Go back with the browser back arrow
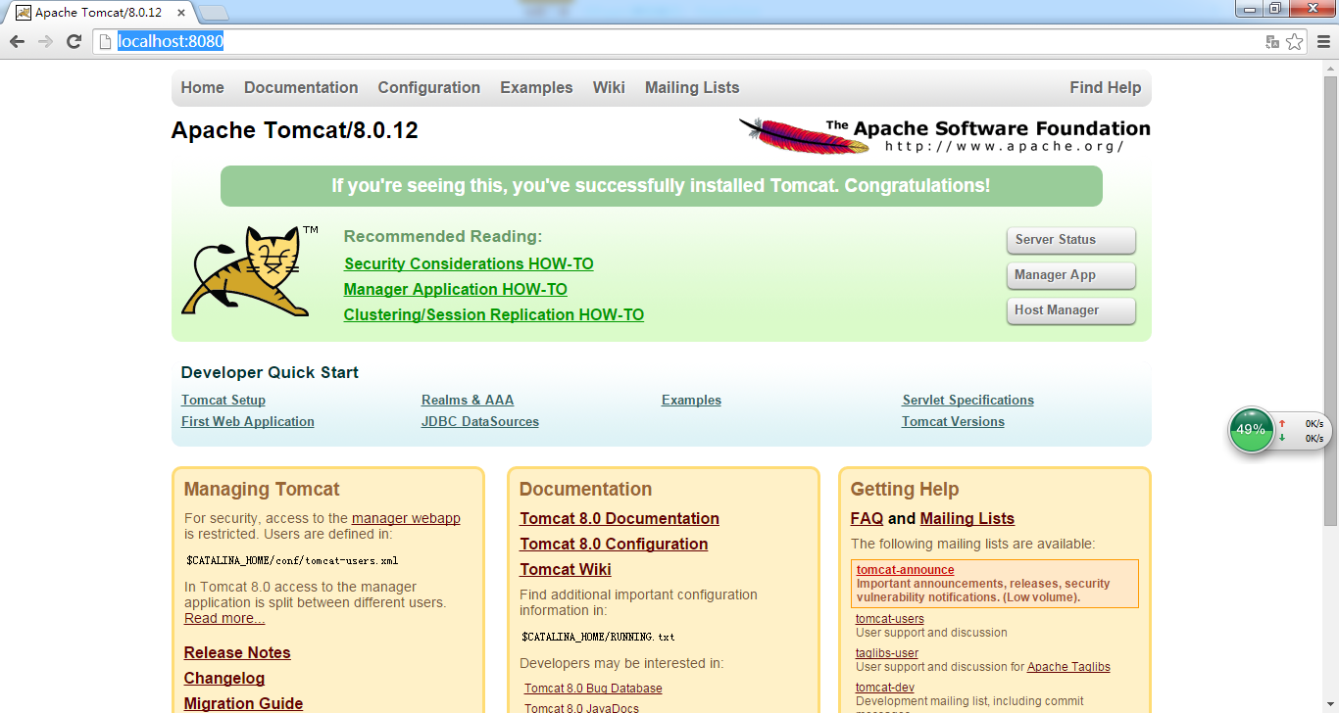The image size is (1339, 713). (17, 41)
